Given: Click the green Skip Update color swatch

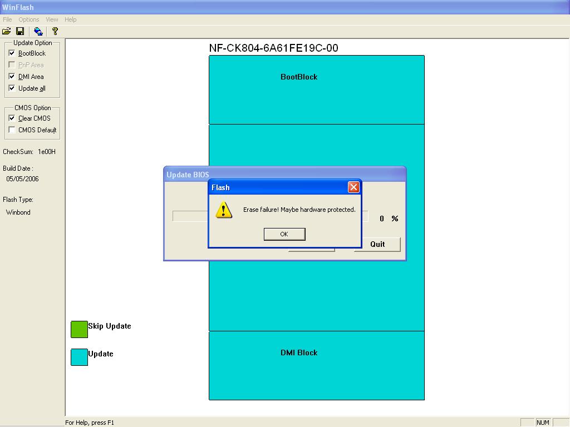Looking at the screenshot, I should [79, 329].
